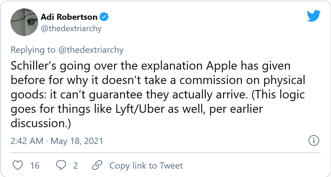
Task: Click the @thedextriarchy handle below the name
Action: [x=71, y=28]
